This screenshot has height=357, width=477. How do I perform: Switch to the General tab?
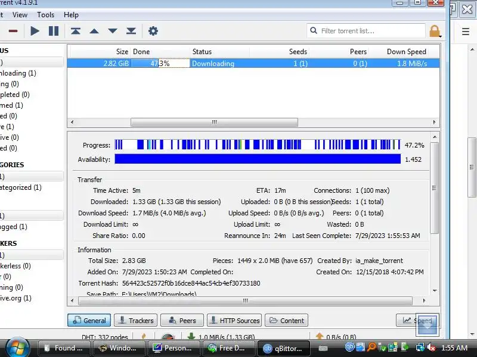[89, 320]
